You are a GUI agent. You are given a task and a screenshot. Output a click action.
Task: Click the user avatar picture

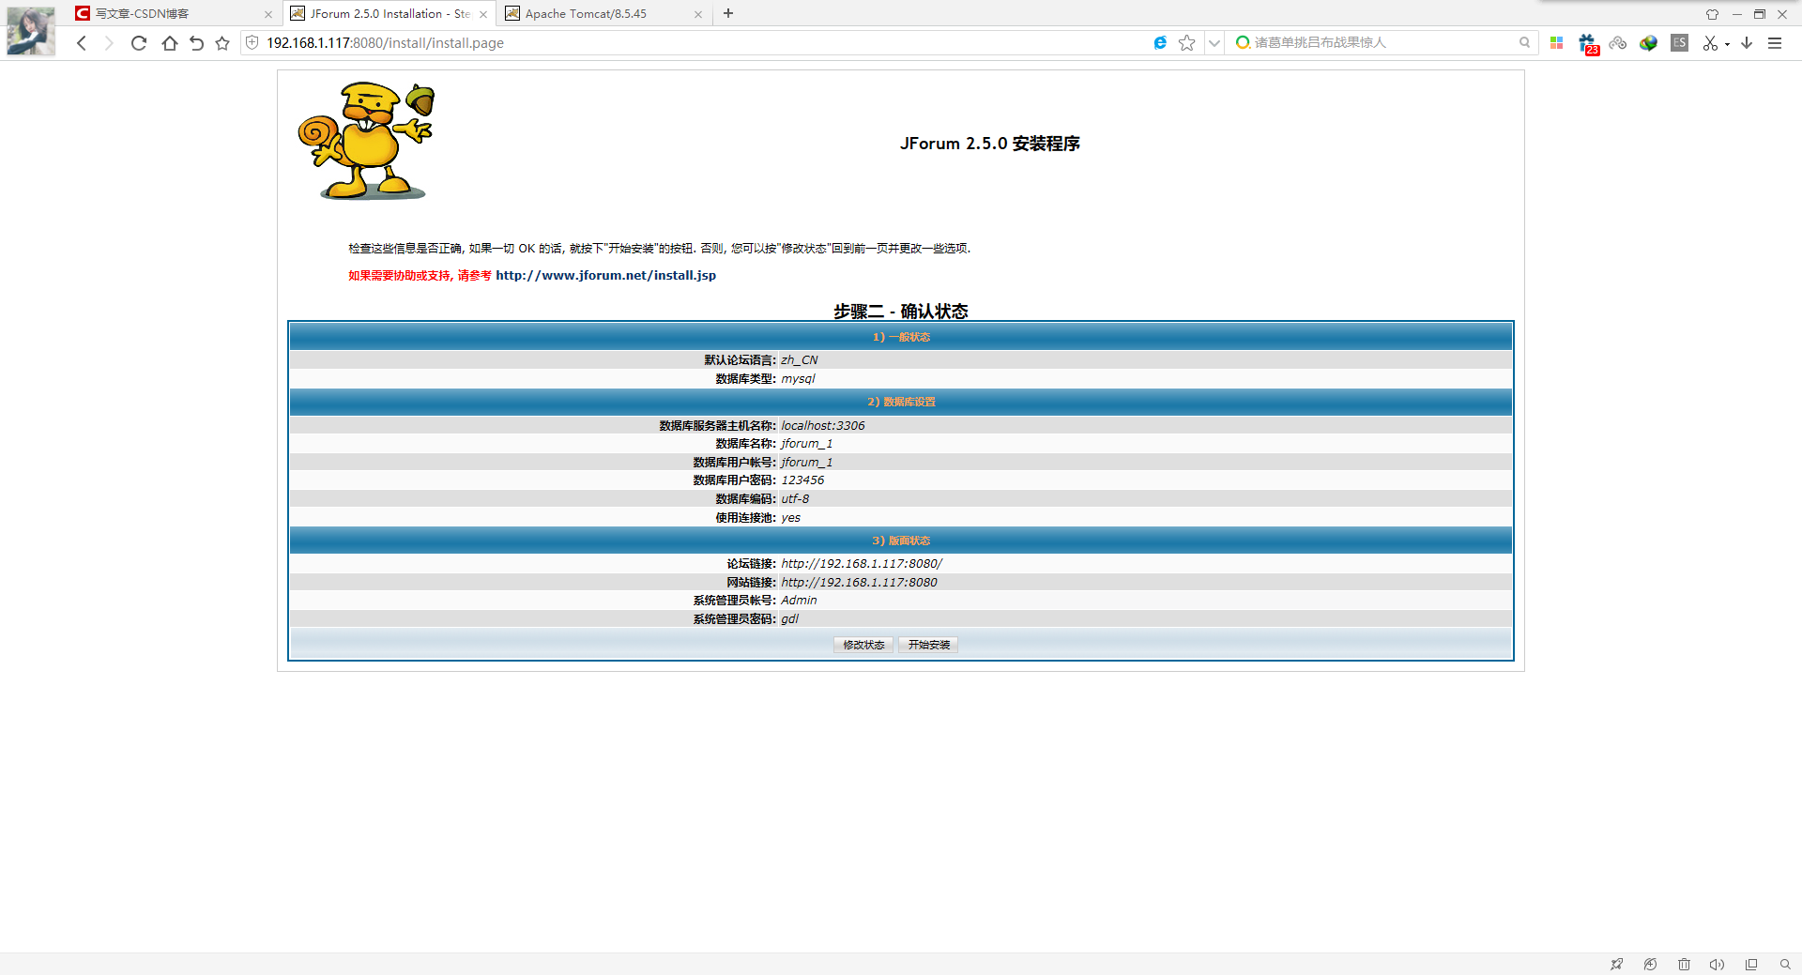(x=31, y=31)
